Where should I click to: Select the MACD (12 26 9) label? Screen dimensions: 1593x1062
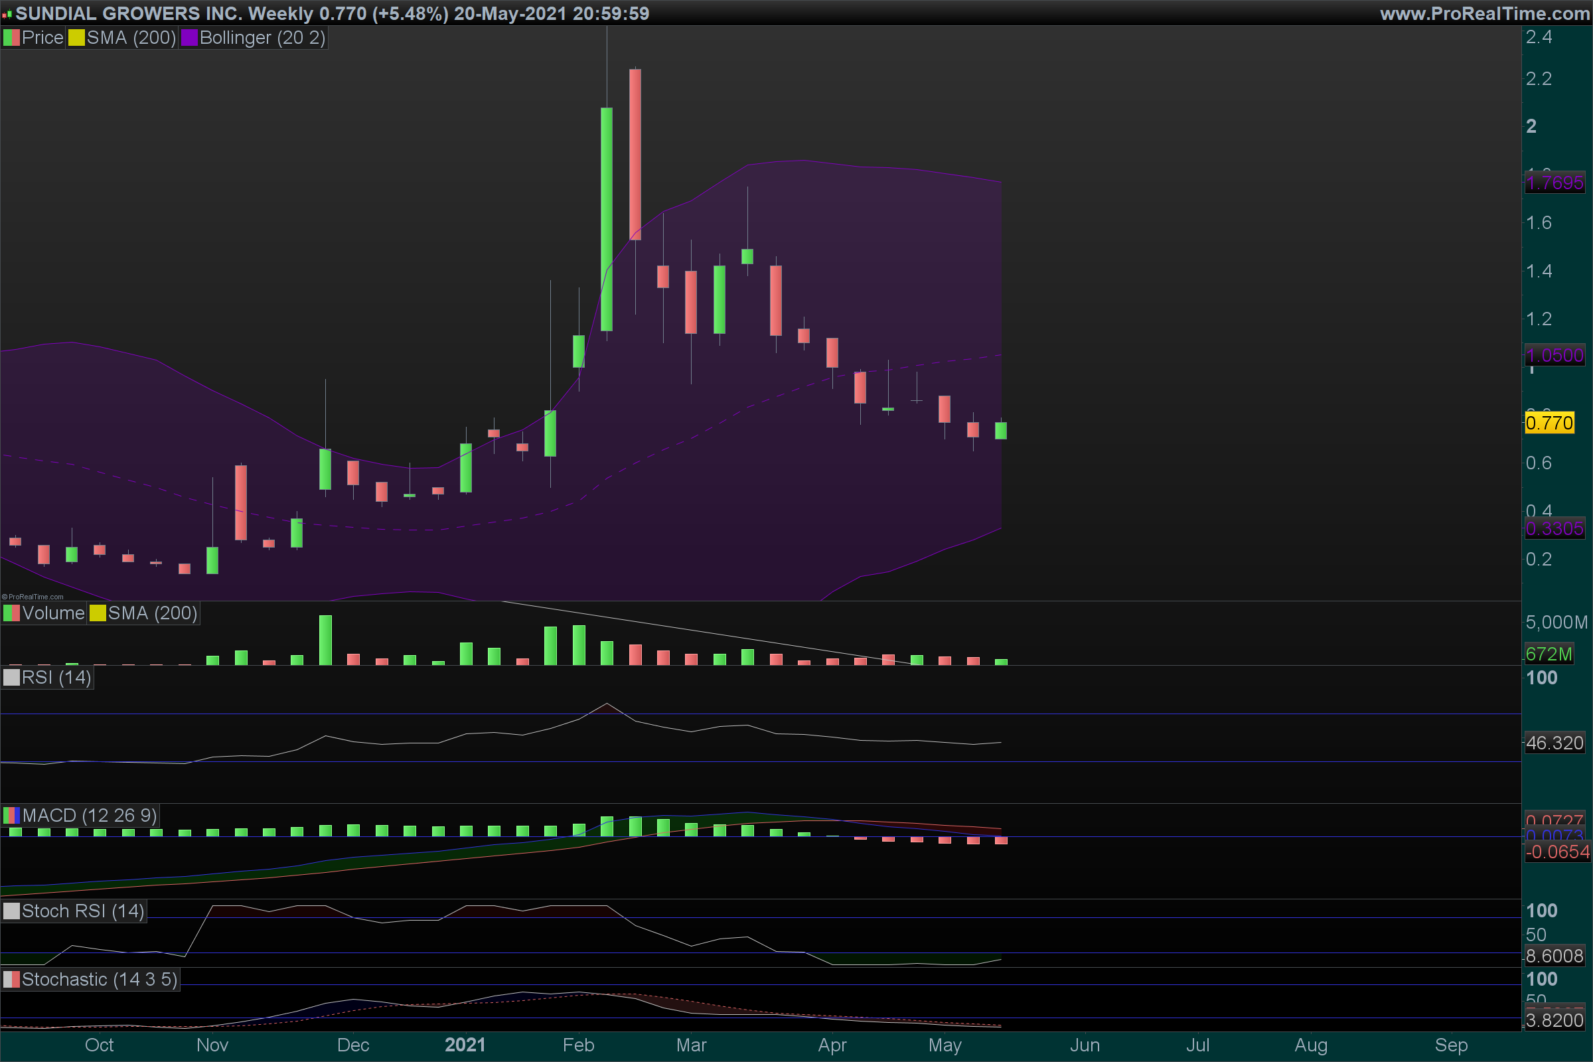coord(90,816)
